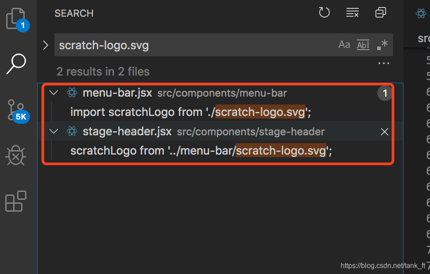The image size is (430, 274).
Task: Clear search results
Action: [352, 12]
